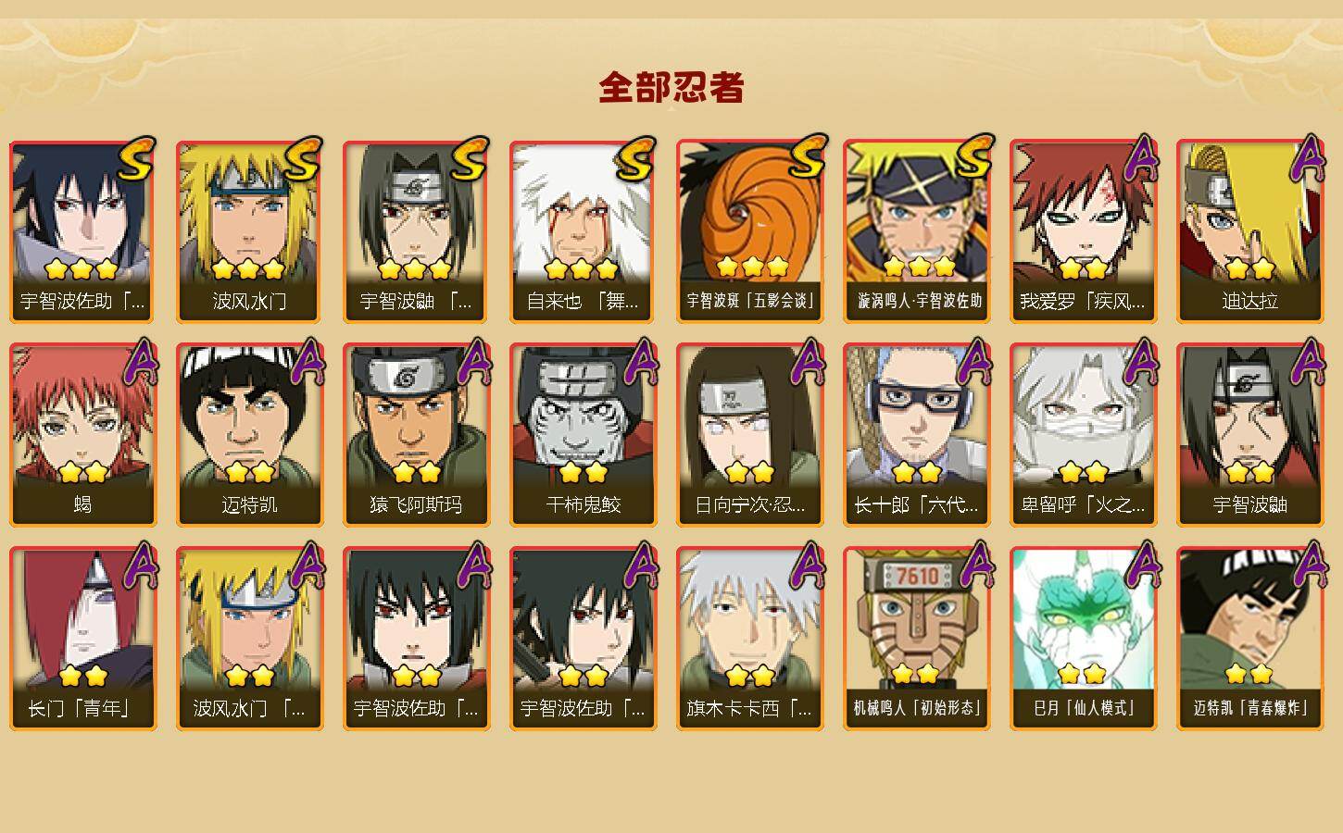The width and height of the screenshot is (1343, 833).
Task: Click the 蝎 ninja portrait
Action: pyautogui.click(x=82, y=415)
